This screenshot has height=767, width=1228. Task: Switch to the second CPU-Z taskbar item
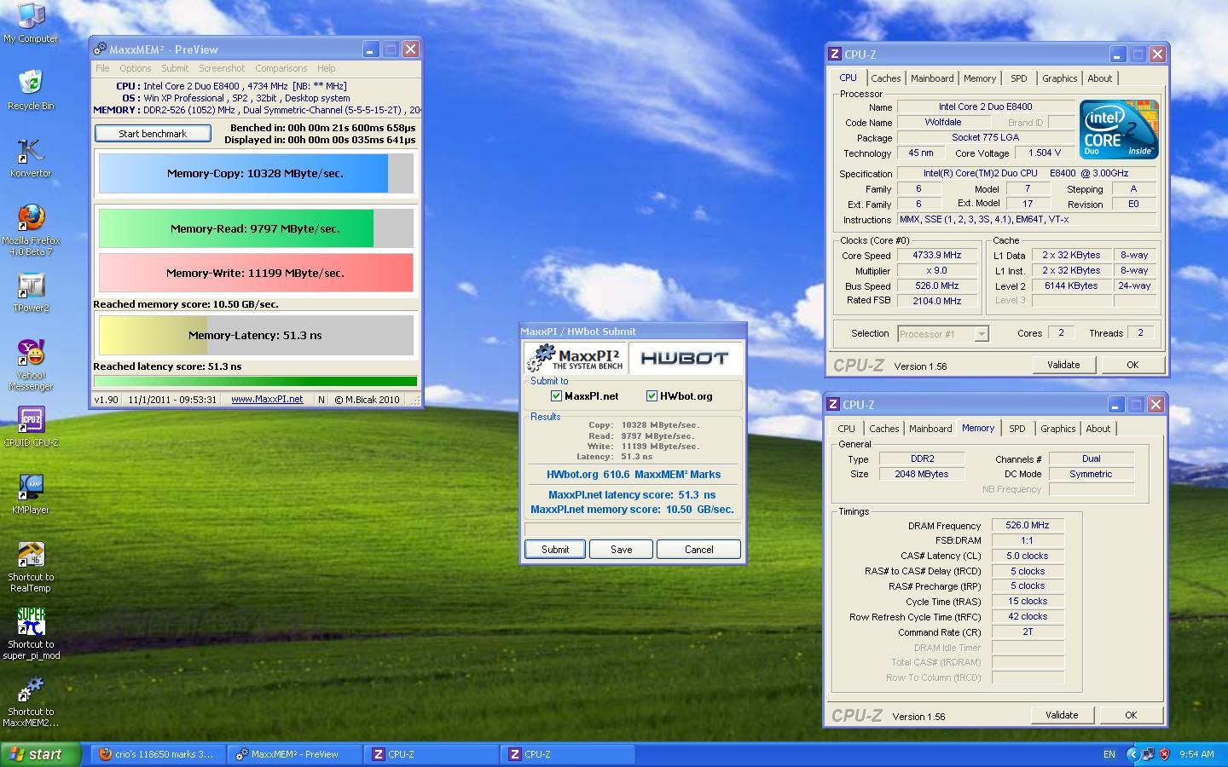click(x=568, y=754)
